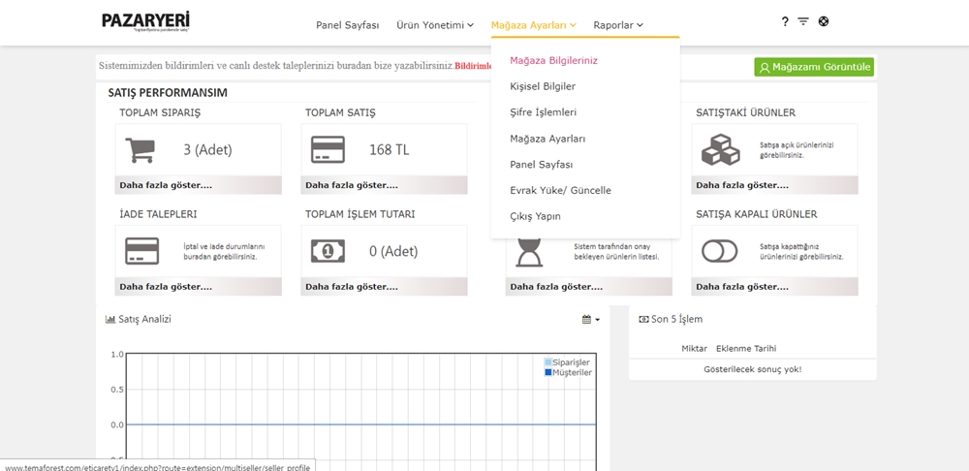969x471 pixels.
Task: Expand the Ürün Yönetimi menu
Action: (435, 25)
